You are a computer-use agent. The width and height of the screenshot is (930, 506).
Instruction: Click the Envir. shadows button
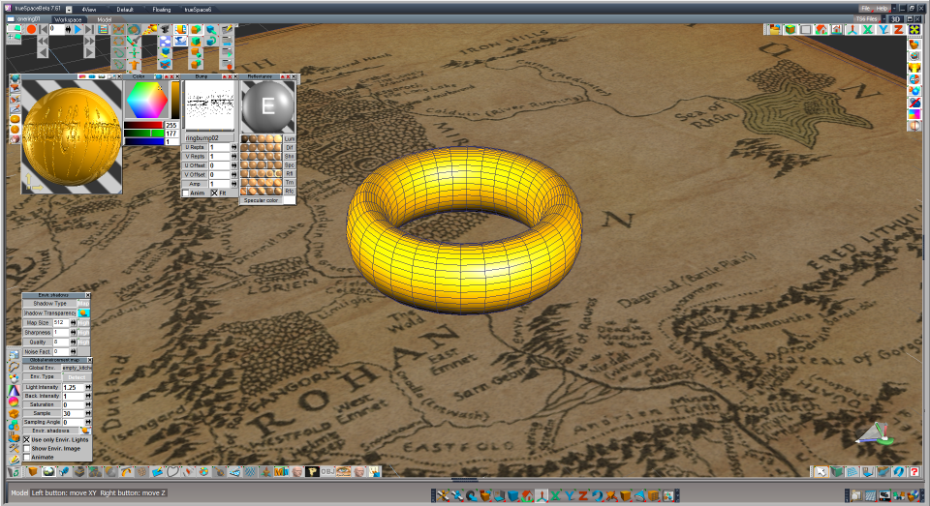pyautogui.click(x=51, y=431)
